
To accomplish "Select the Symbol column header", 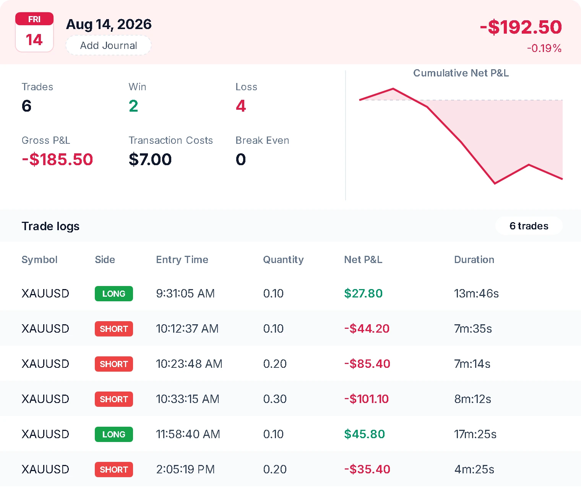I will pyautogui.click(x=39, y=260).
